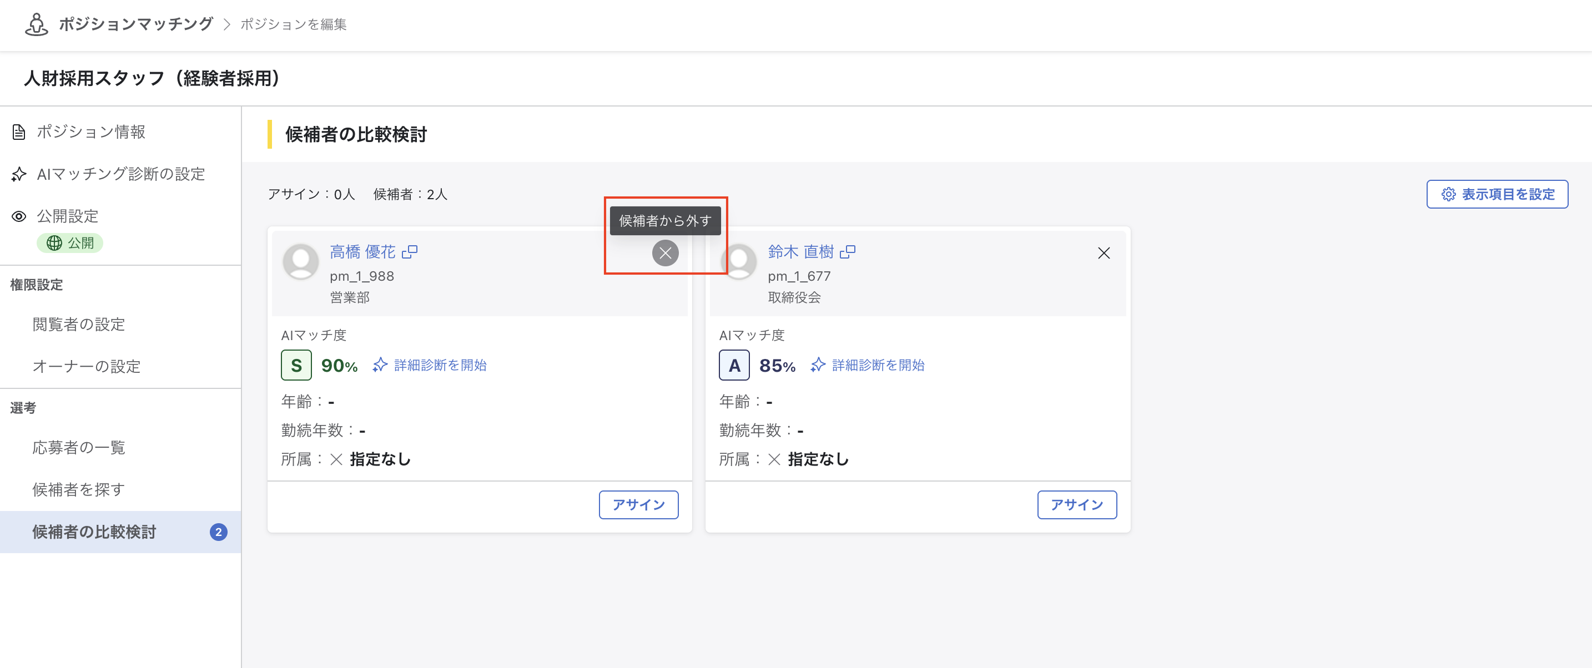The image size is (1592, 668).
Task: Click 候補者：2人 counter text
Action: pyautogui.click(x=410, y=194)
